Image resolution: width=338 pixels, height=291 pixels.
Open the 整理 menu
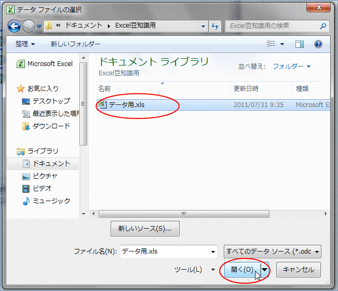(x=25, y=44)
